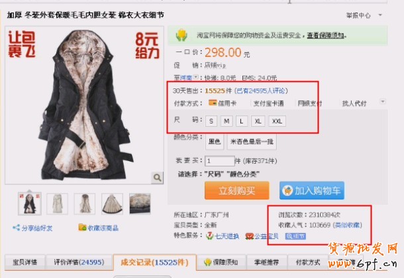Click the blue Add to Cart button
Viewport: 404px width, 278px height.
(x=312, y=191)
